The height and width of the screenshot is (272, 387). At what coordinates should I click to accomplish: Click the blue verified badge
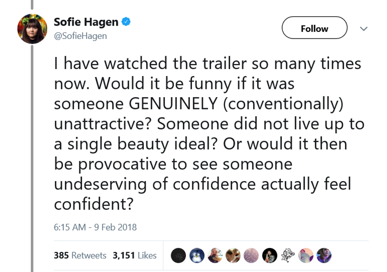coord(126,22)
